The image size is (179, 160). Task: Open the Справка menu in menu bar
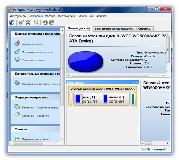click(x=101, y=16)
